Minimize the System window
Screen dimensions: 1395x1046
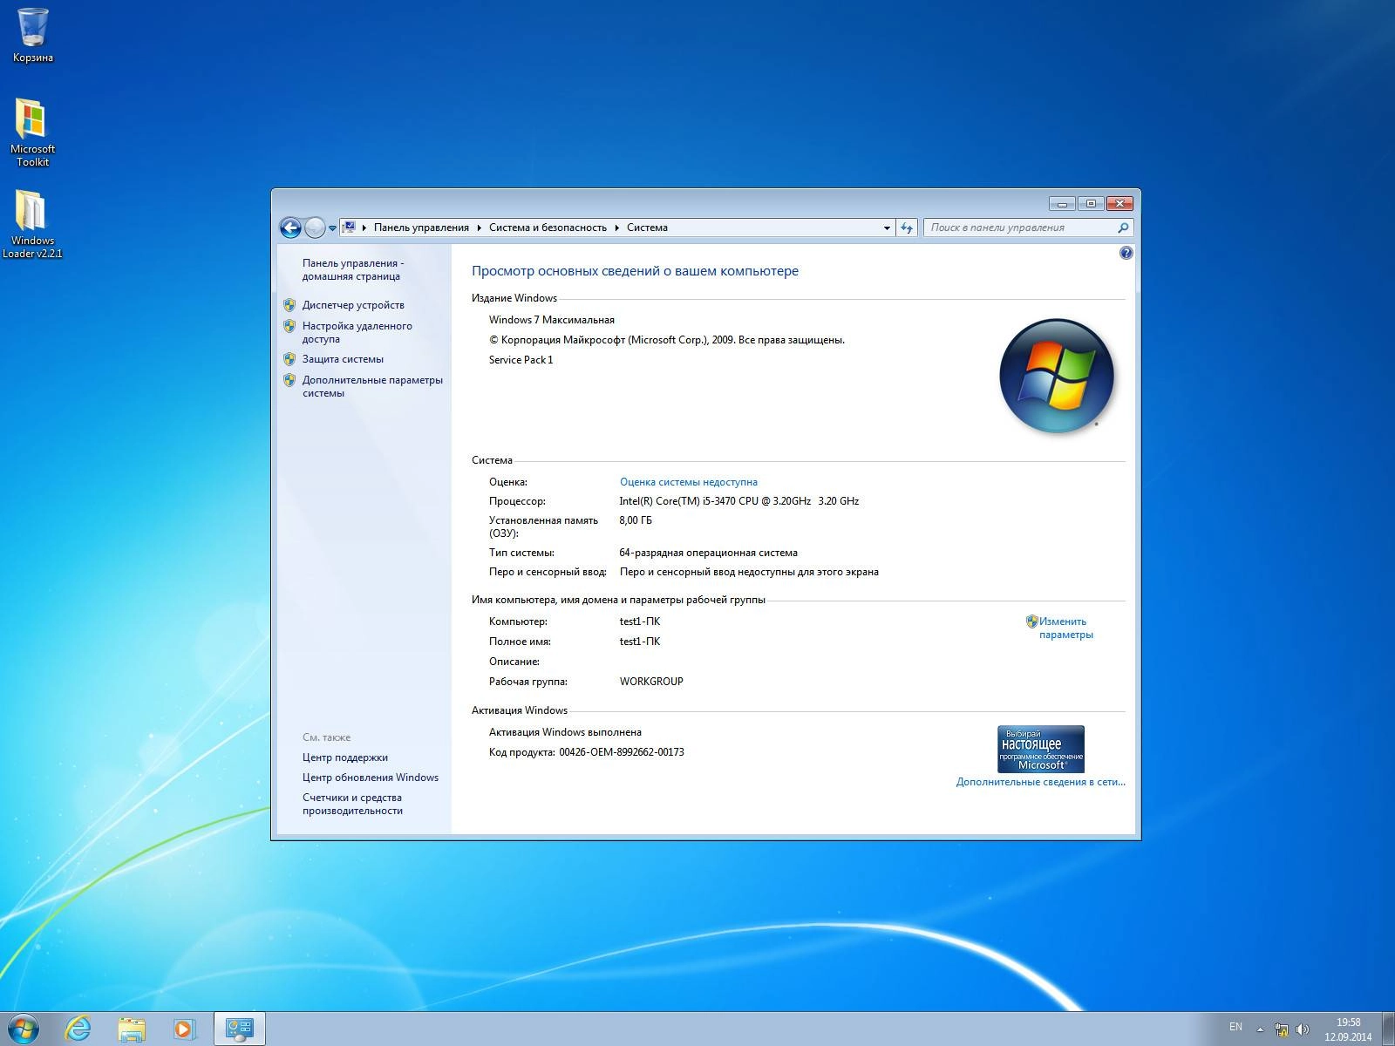coord(1062,204)
